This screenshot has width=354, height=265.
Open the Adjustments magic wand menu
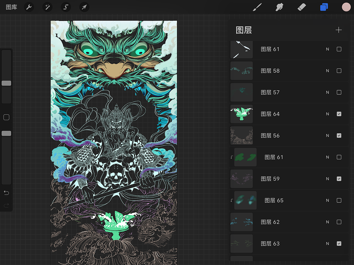tap(48, 7)
